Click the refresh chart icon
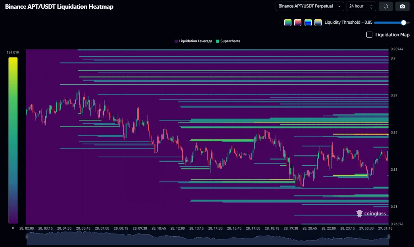The height and width of the screenshot is (247, 414). (x=386, y=6)
